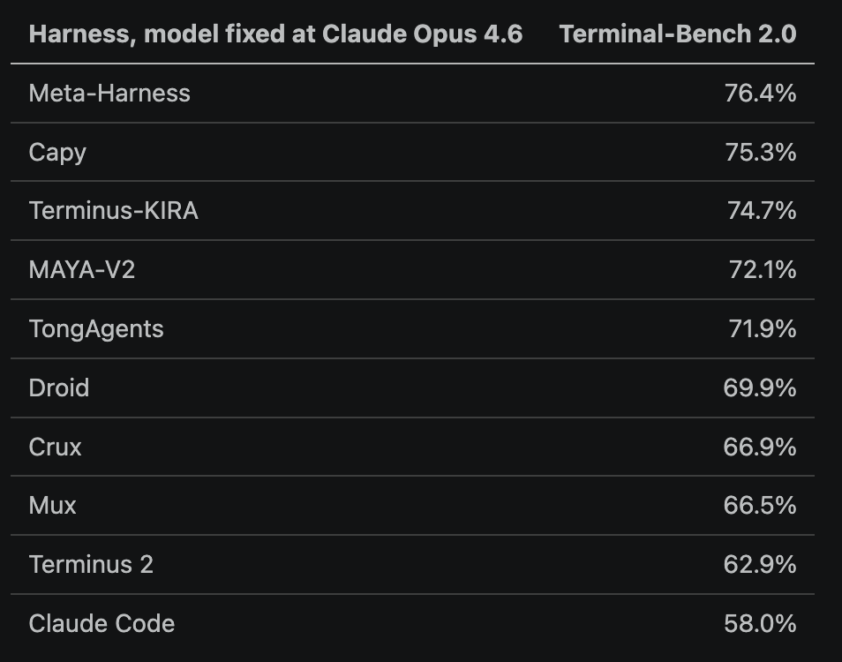Click the Terminal-Bench 2.0 column header

[x=678, y=34]
